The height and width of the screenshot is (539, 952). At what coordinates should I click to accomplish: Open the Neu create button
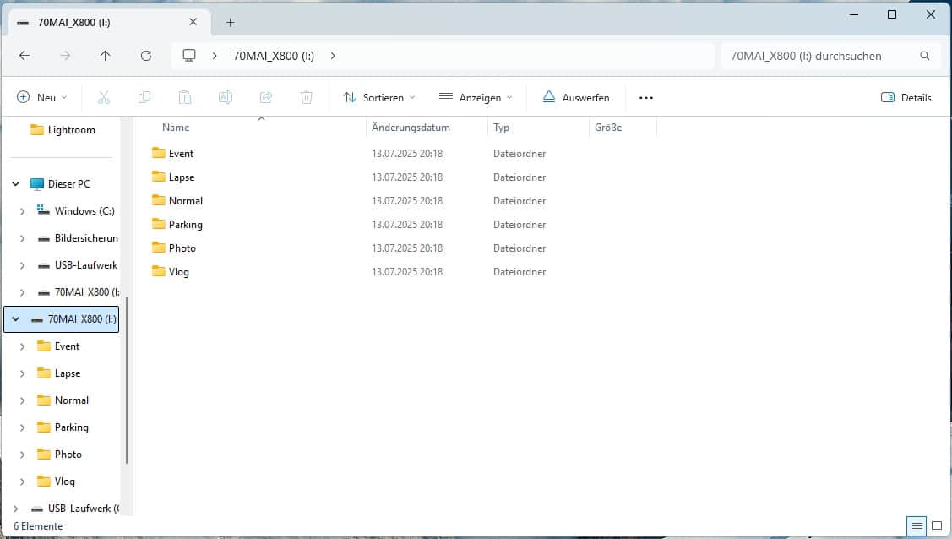pyautogui.click(x=42, y=98)
